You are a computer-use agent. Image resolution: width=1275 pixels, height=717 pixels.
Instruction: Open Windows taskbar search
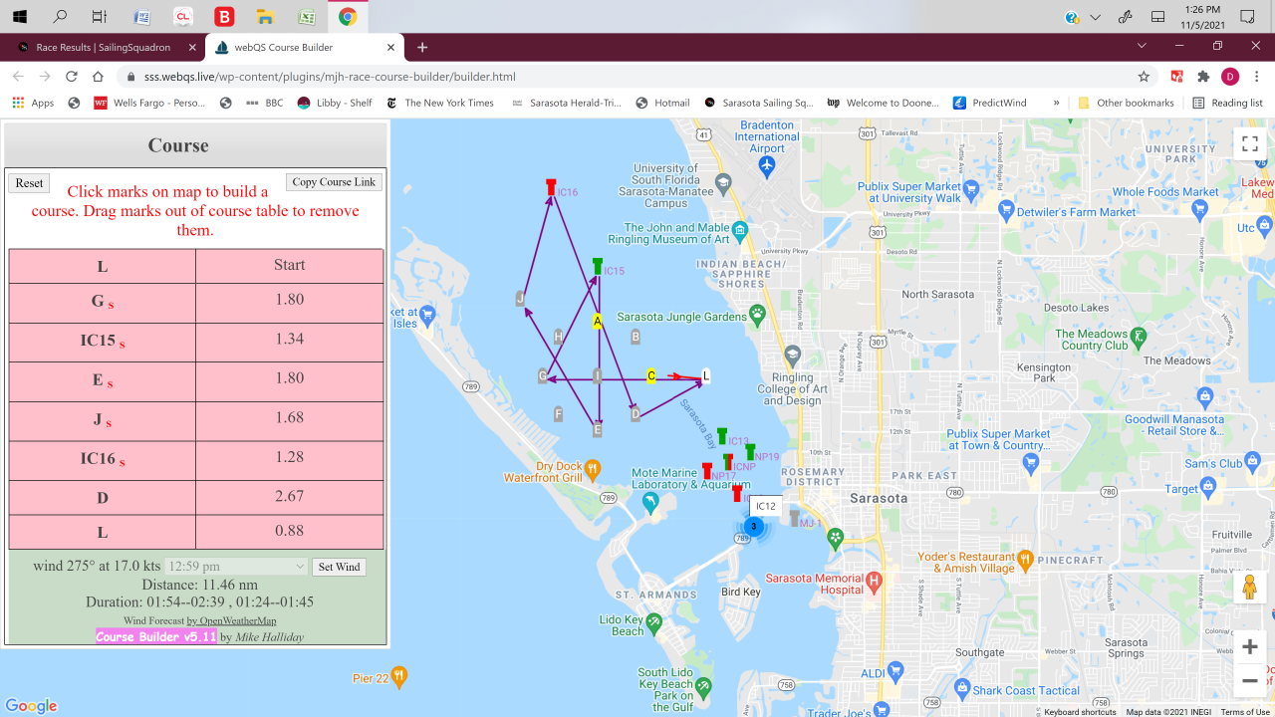coord(60,17)
